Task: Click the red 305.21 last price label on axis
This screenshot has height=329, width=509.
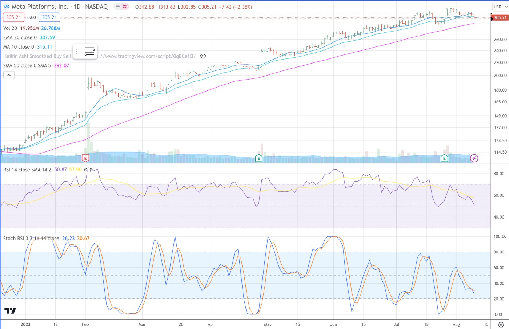Action: pyautogui.click(x=500, y=17)
